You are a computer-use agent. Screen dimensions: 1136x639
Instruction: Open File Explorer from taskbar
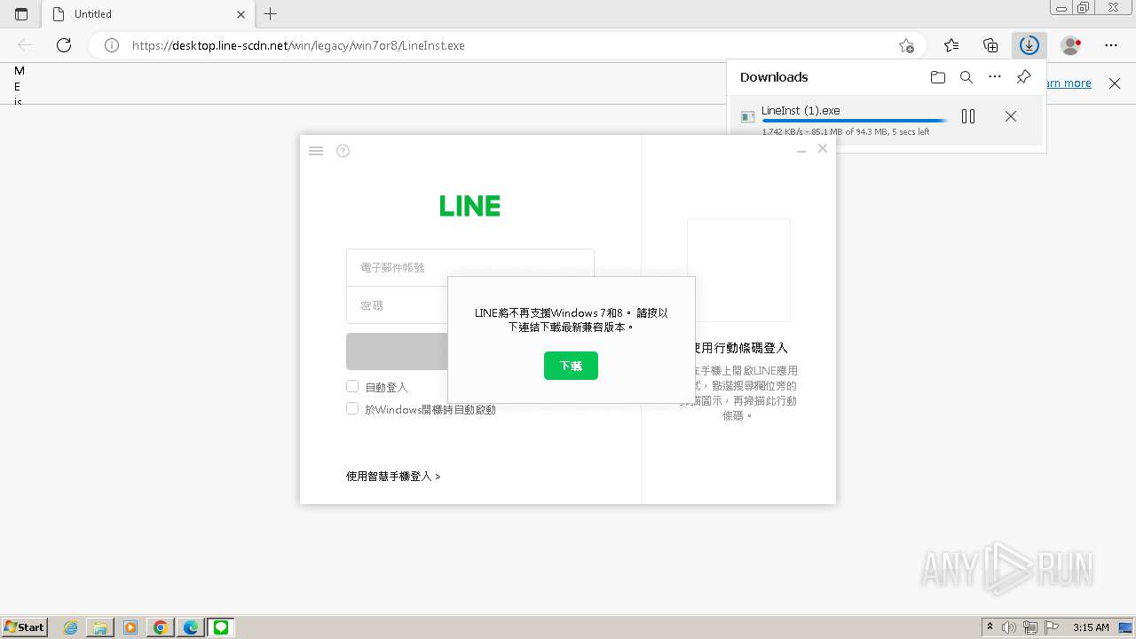tap(100, 627)
